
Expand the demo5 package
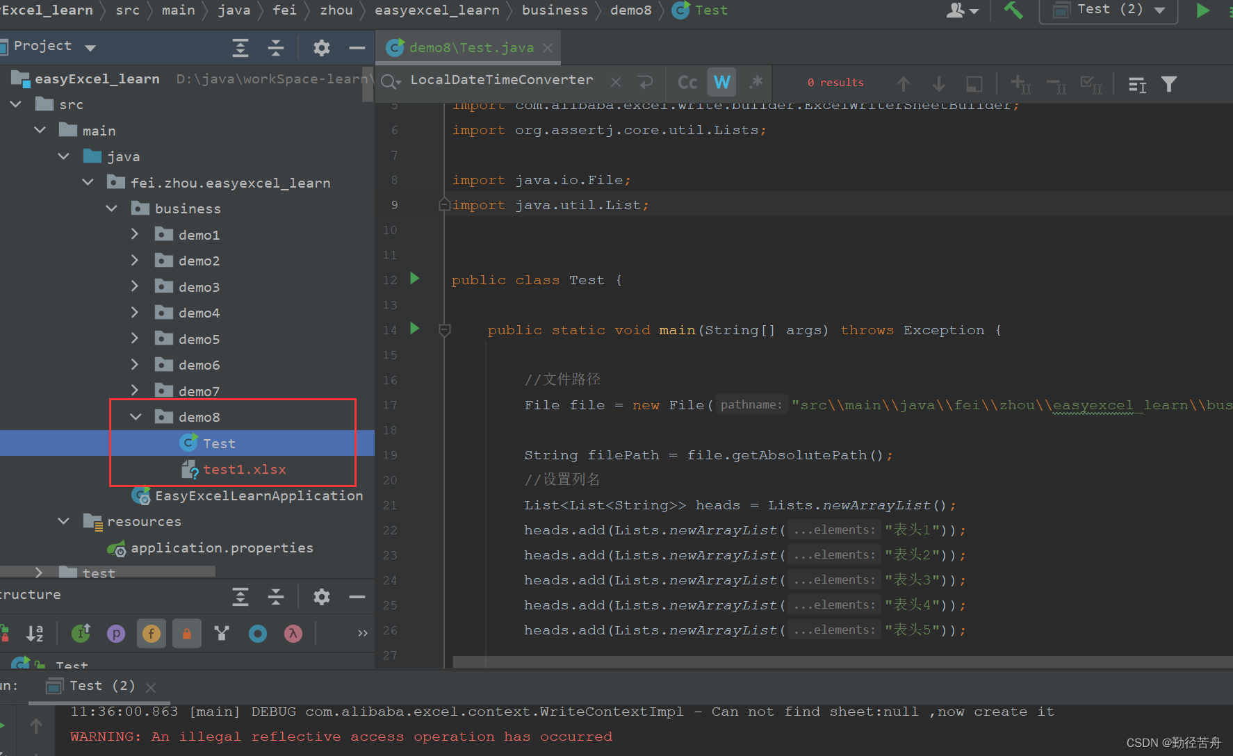coord(135,338)
